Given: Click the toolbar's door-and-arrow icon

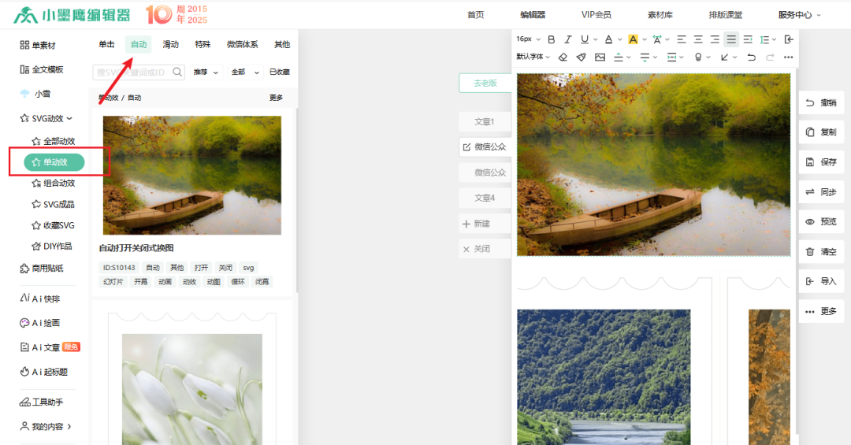Looking at the screenshot, I should tap(789, 39).
